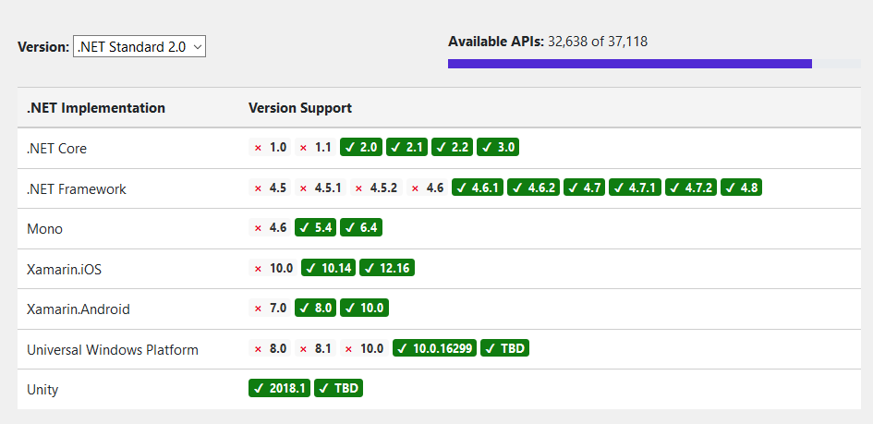873x424 pixels.
Task: Select the green Mono 6.4 badge
Action: tap(361, 227)
